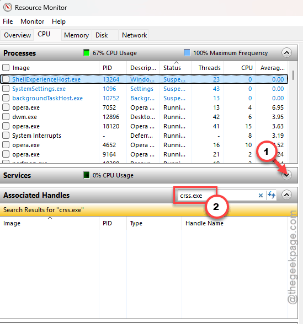The image size is (303, 324).
Task: Clear the handle search with the X icon
Action: point(261,195)
